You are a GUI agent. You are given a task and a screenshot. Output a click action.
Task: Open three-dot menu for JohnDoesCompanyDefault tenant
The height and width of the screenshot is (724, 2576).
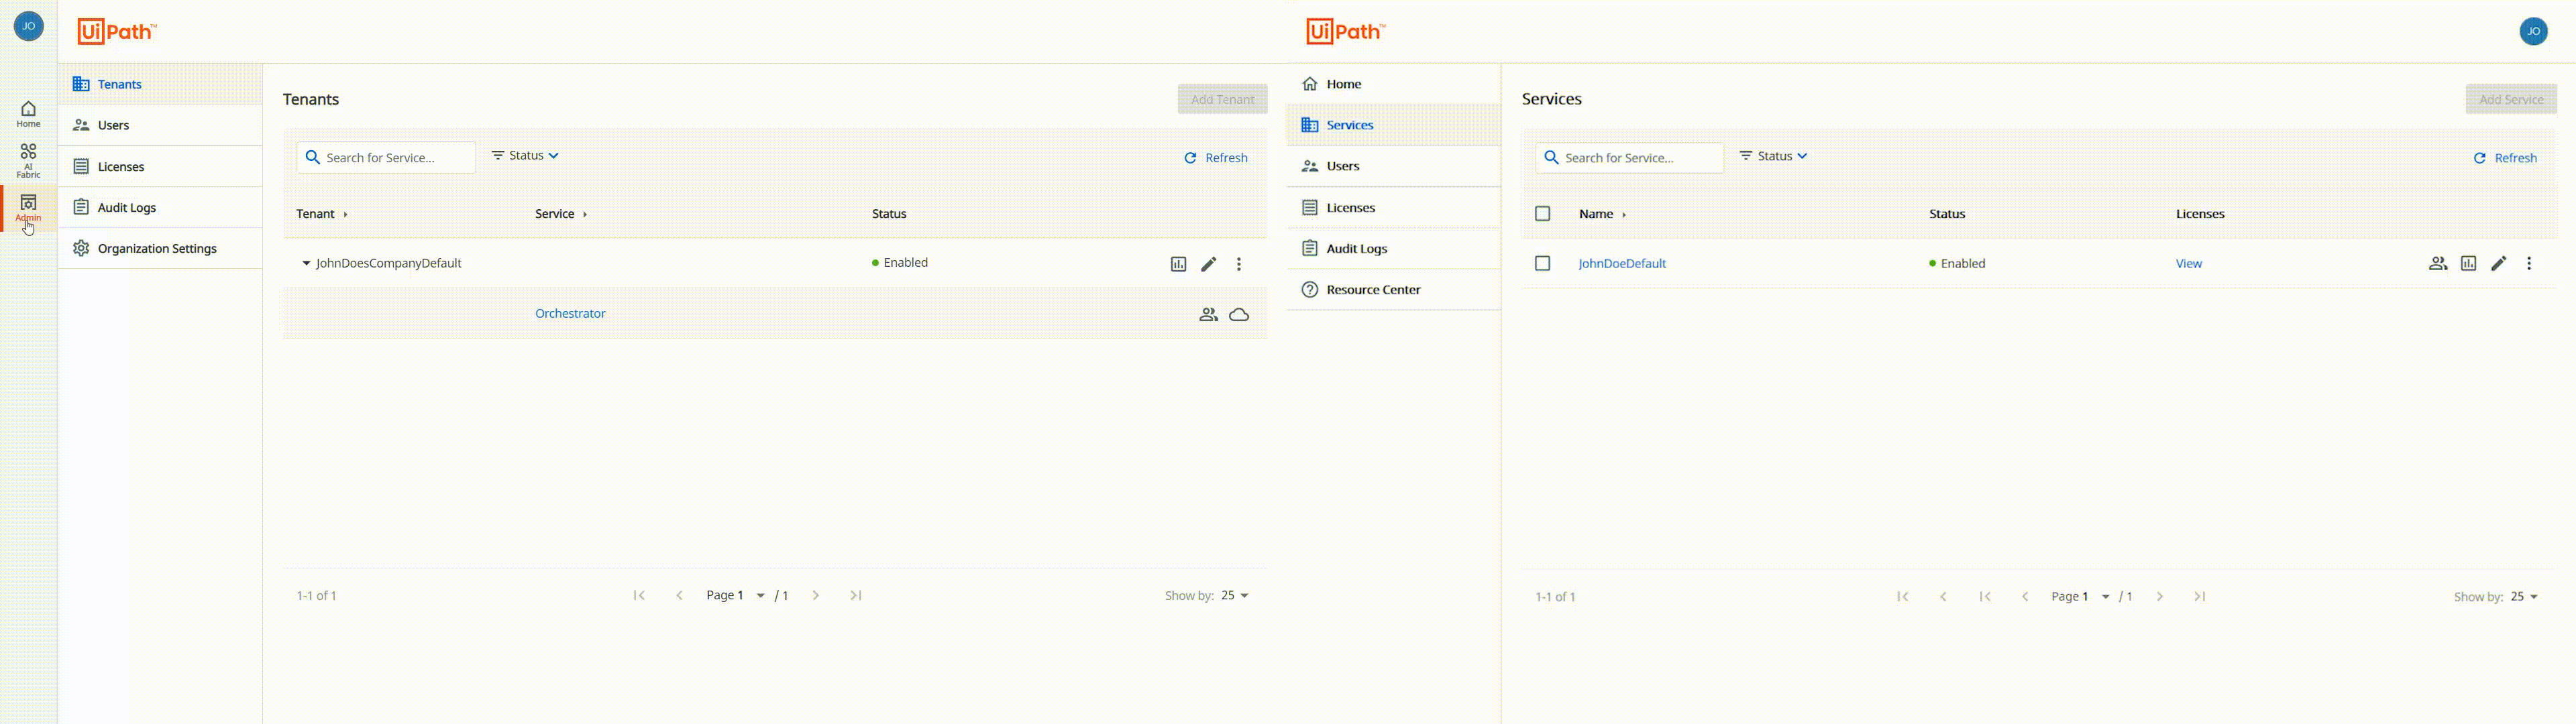(x=1239, y=264)
